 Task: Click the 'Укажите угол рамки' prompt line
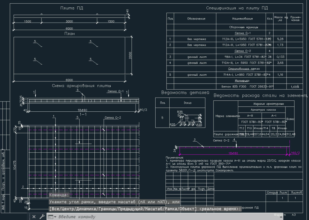coord(114,202)
